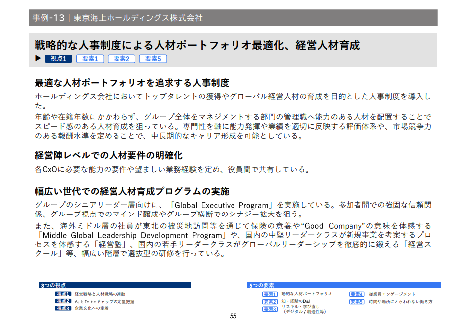Click the heading 経営陣レベルでの人材要件の明確化
Image resolution: width=467 pixels, height=322 pixels.
tap(109, 155)
